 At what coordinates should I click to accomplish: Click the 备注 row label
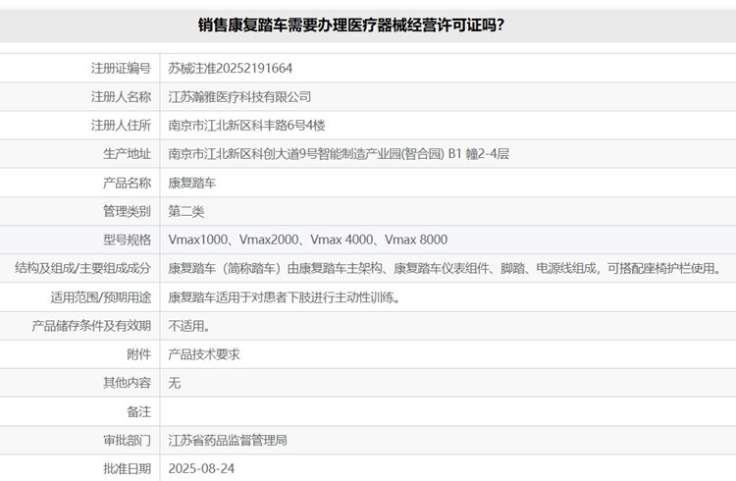tap(139, 411)
